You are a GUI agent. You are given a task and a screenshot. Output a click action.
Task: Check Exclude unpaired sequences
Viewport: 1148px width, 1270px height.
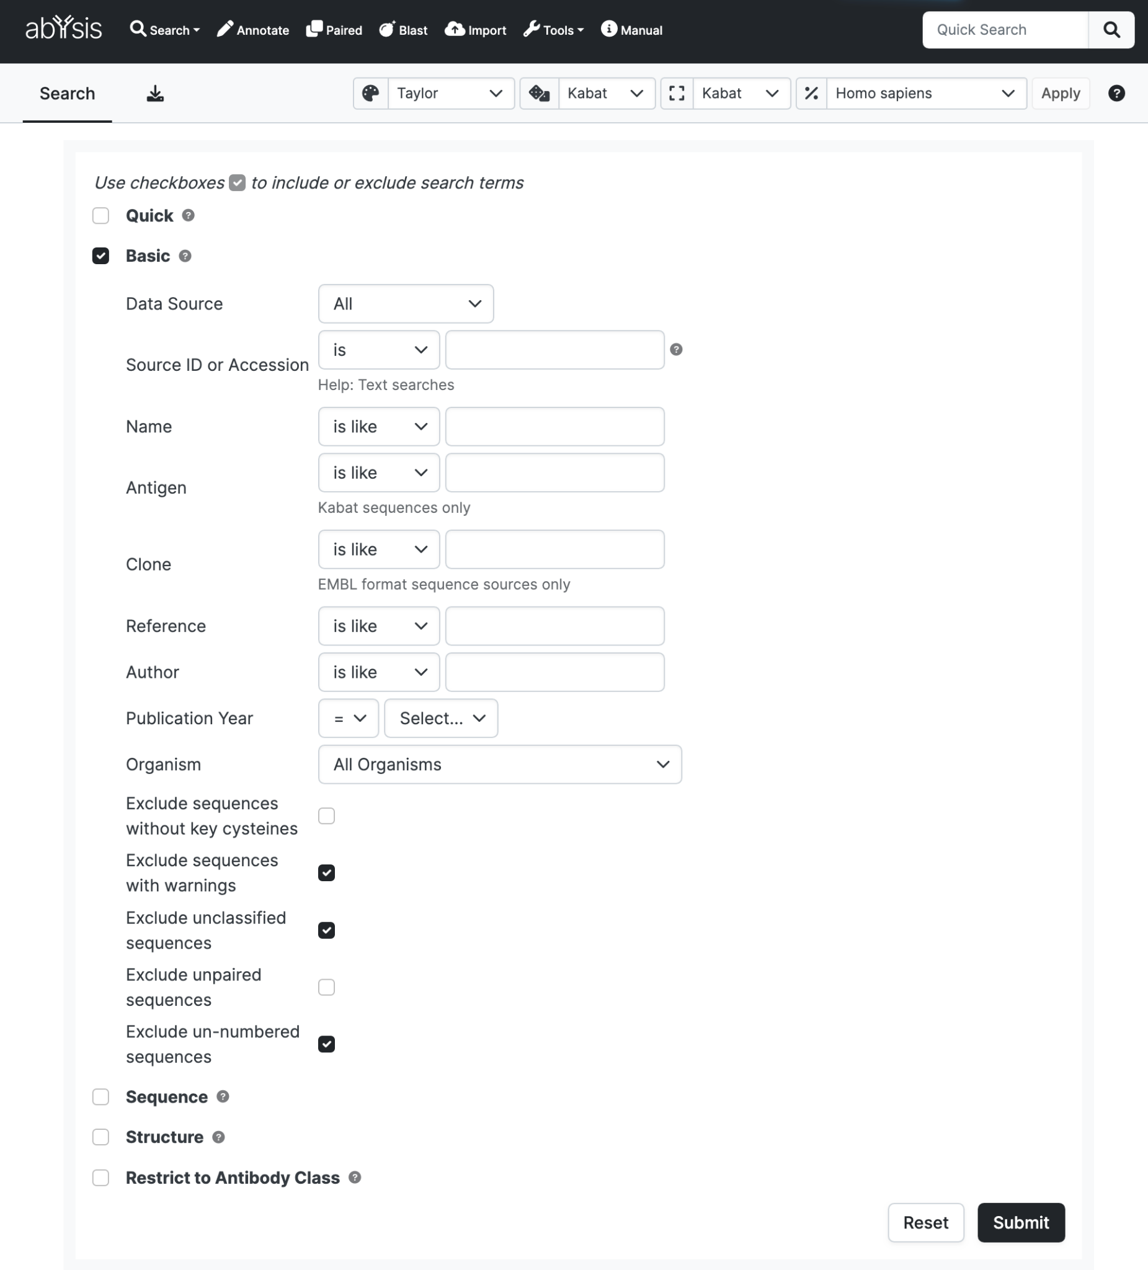click(326, 987)
